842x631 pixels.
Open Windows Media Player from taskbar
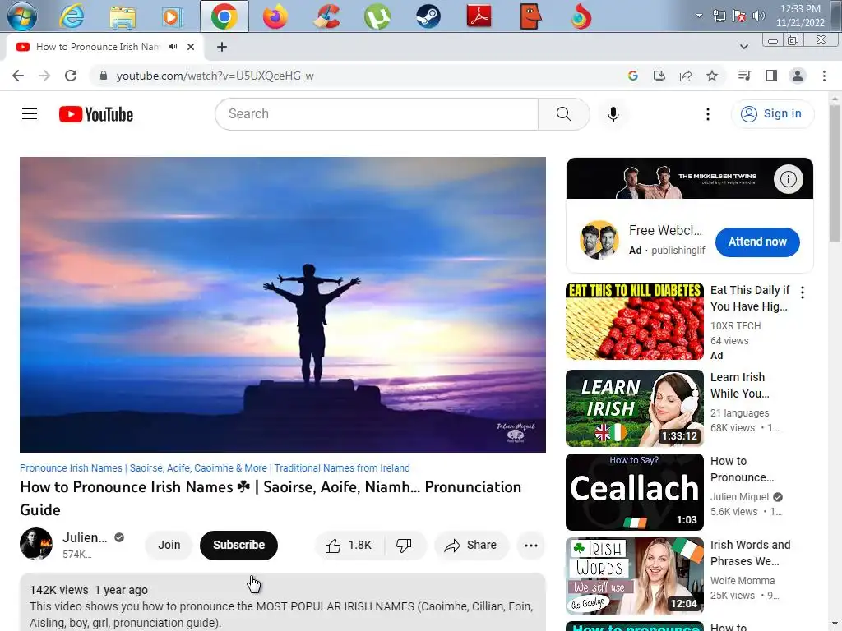(173, 16)
